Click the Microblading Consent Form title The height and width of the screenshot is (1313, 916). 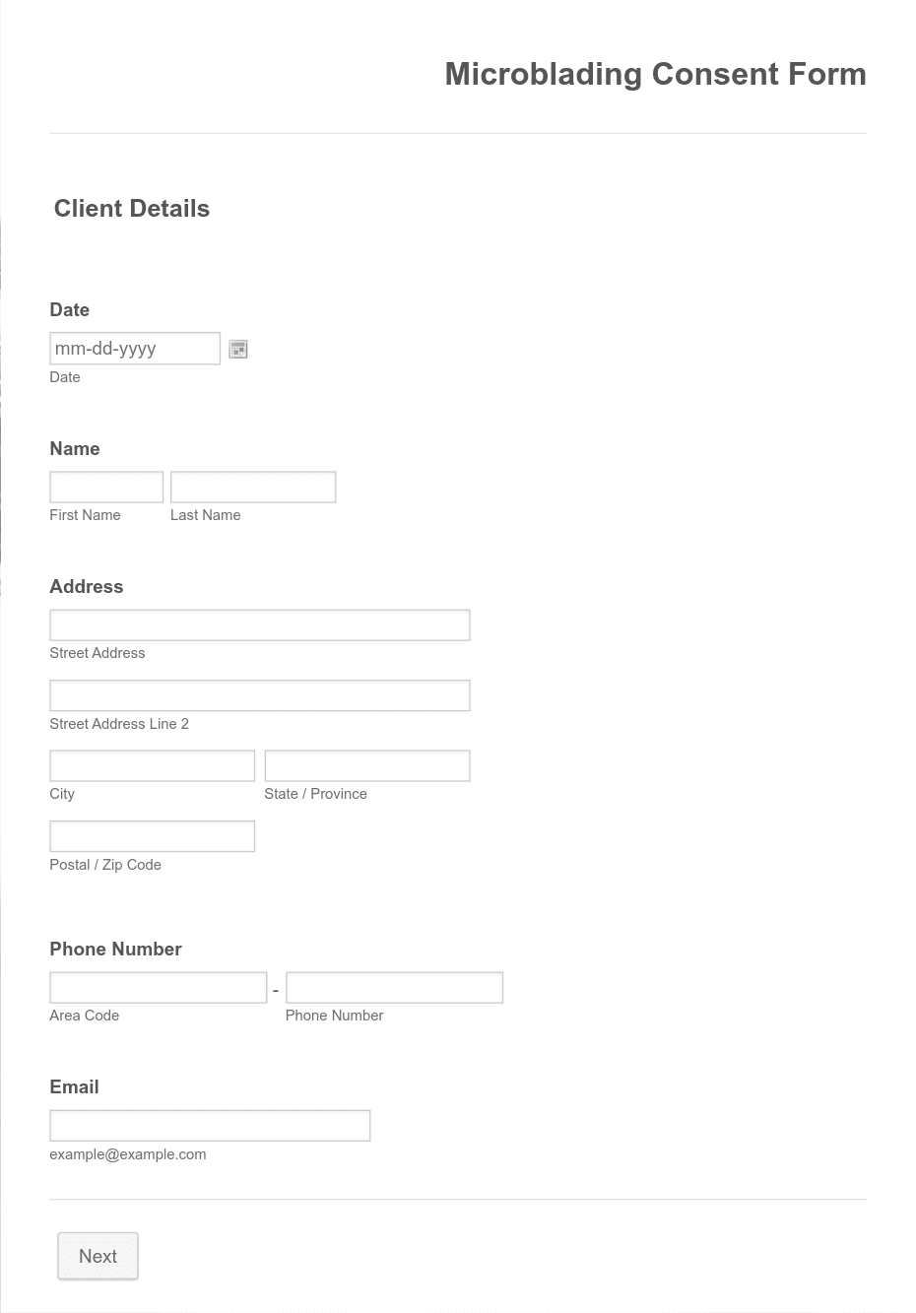[x=656, y=74]
